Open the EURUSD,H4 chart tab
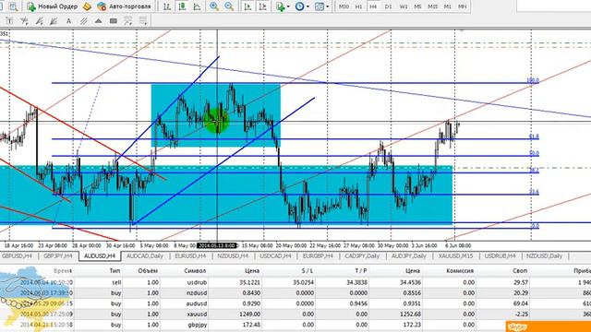Screen dimensions: 591x332 click(x=190, y=256)
